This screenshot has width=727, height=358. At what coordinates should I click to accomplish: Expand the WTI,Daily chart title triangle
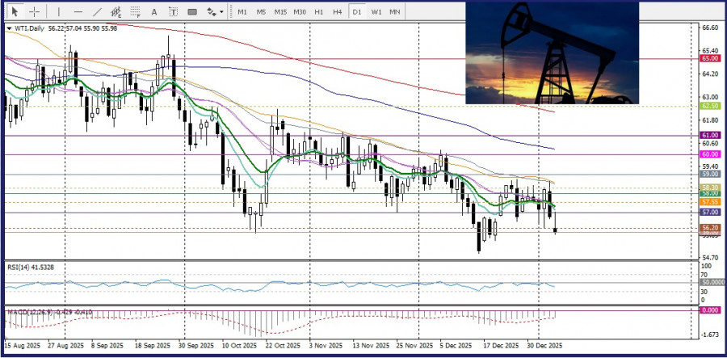tap(9, 28)
